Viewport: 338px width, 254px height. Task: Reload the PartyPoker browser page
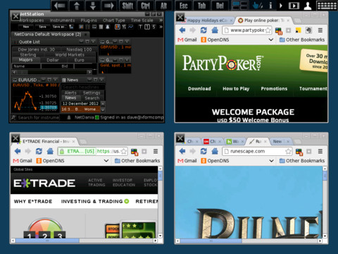coord(204,30)
